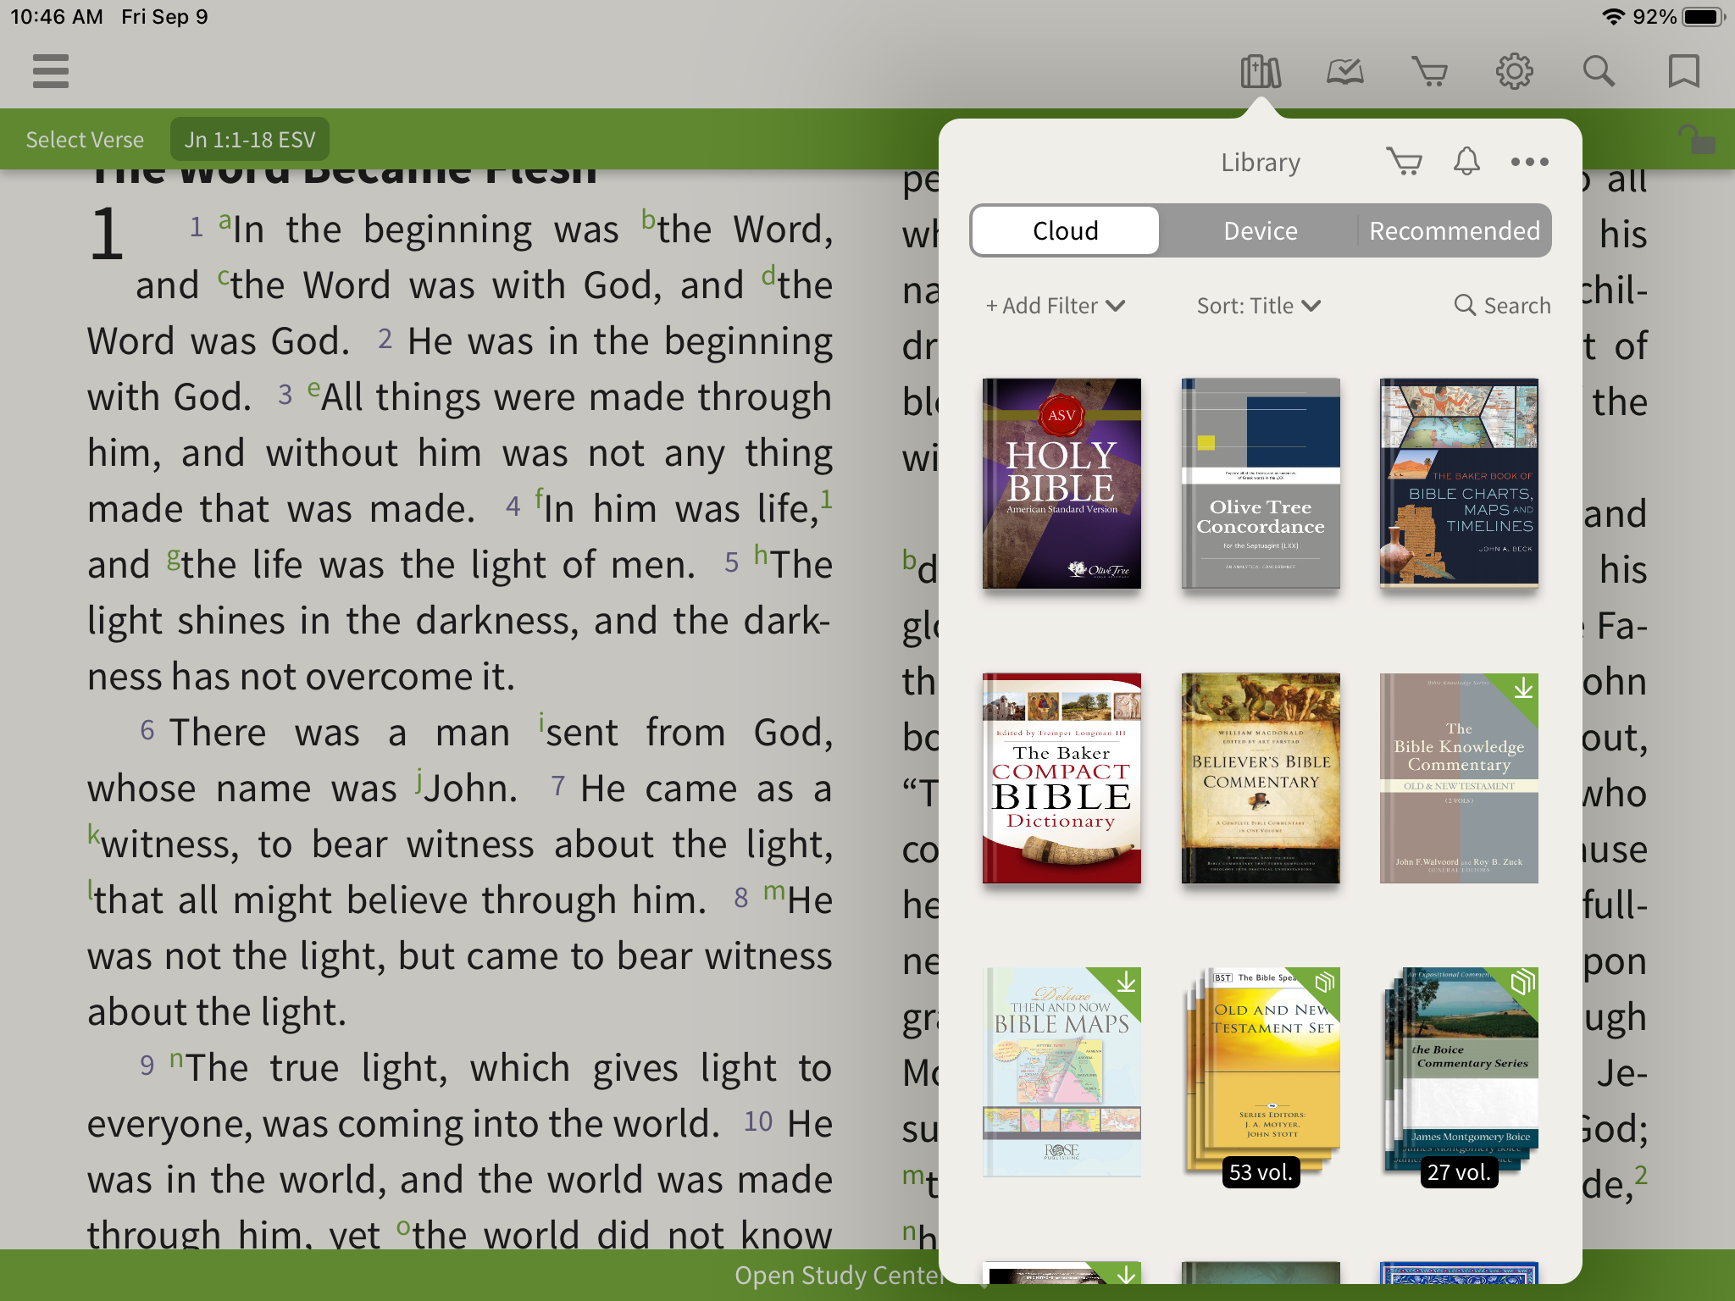
Task: Switch to the Cloud tab
Action: click(x=1066, y=230)
